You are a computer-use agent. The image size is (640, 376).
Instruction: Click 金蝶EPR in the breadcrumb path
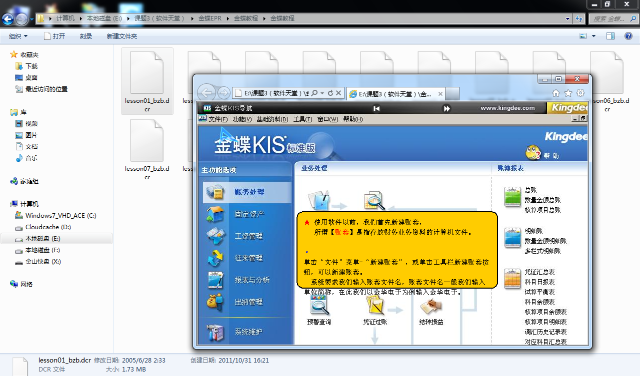(210, 18)
